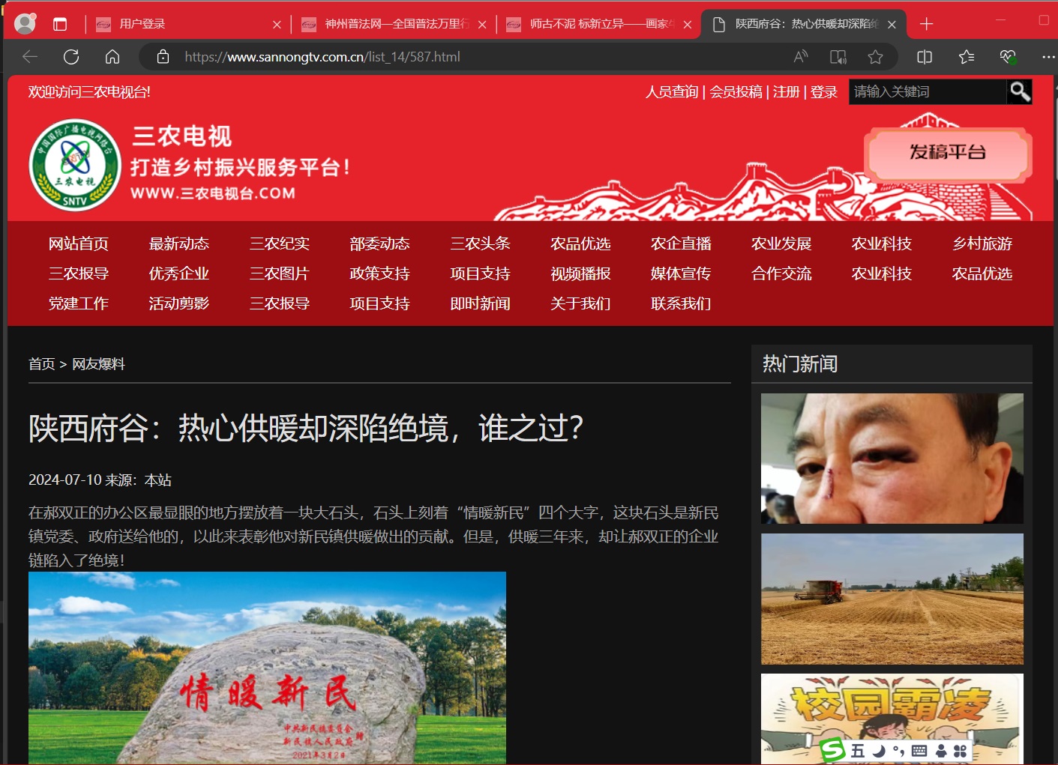1058x765 pixels.
Task: Toggle split screen view icon
Action: [925, 57]
